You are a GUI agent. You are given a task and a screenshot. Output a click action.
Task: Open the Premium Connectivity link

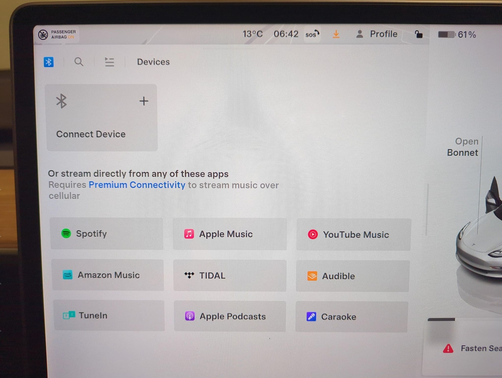[137, 185]
